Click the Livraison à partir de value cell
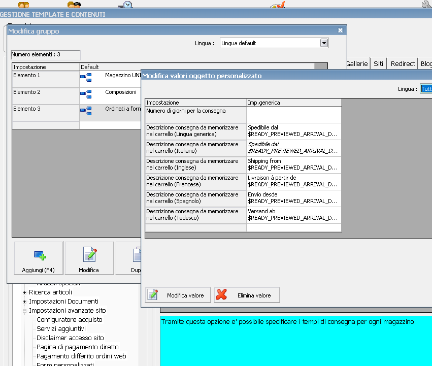 (x=294, y=182)
